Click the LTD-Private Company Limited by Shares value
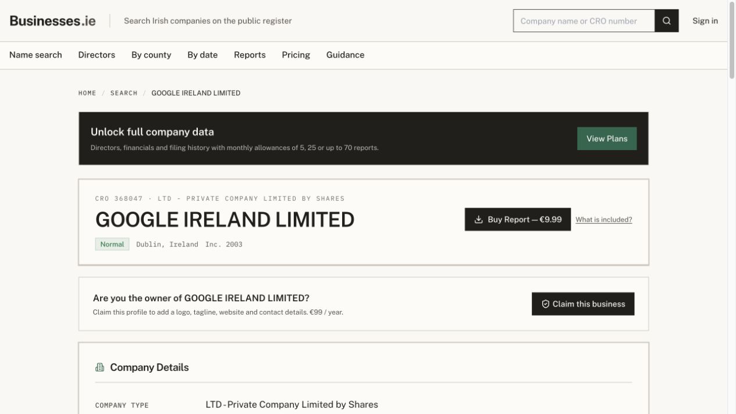The image size is (736, 414). pos(291,404)
